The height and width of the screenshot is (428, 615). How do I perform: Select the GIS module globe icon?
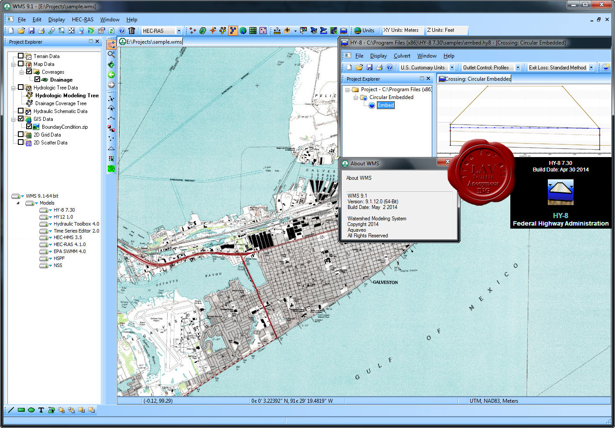pyautogui.click(x=243, y=31)
